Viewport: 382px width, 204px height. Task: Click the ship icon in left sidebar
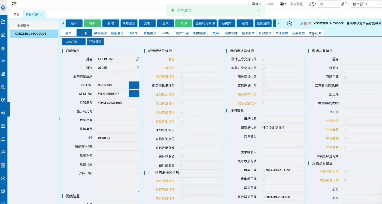point(3,74)
